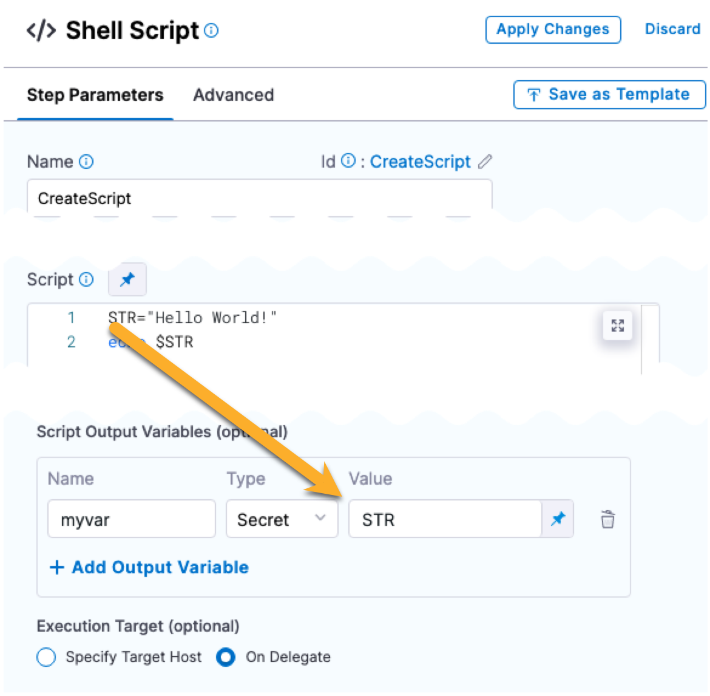Screen dimensions: 710x696
Task: Click Apply Changes button
Action: (x=553, y=29)
